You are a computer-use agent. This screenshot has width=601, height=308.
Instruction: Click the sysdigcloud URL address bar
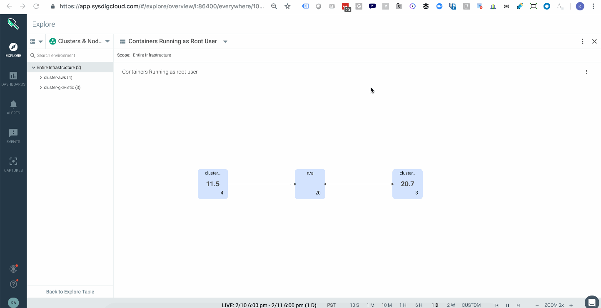tap(162, 6)
